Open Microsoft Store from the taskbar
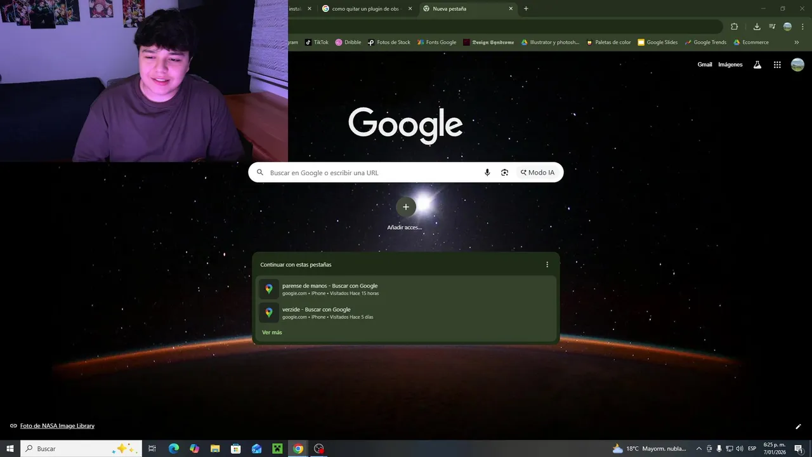The height and width of the screenshot is (457, 812). [235, 449]
